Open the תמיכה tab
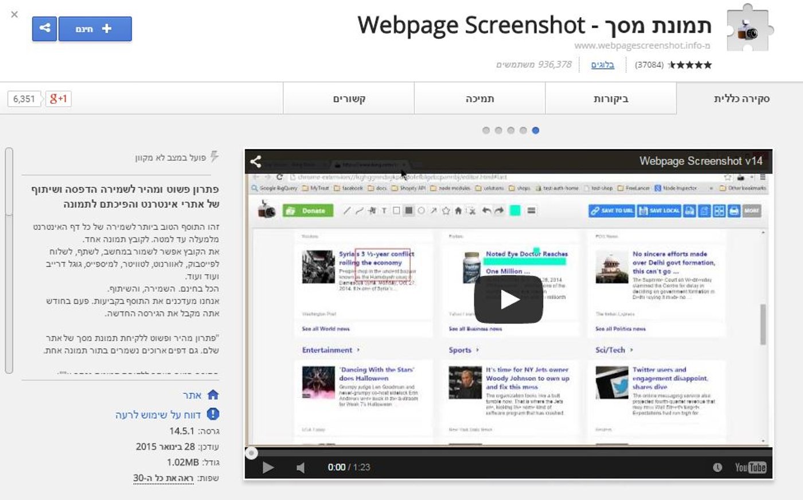This screenshot has width=803, height=500. coord(480,99)
